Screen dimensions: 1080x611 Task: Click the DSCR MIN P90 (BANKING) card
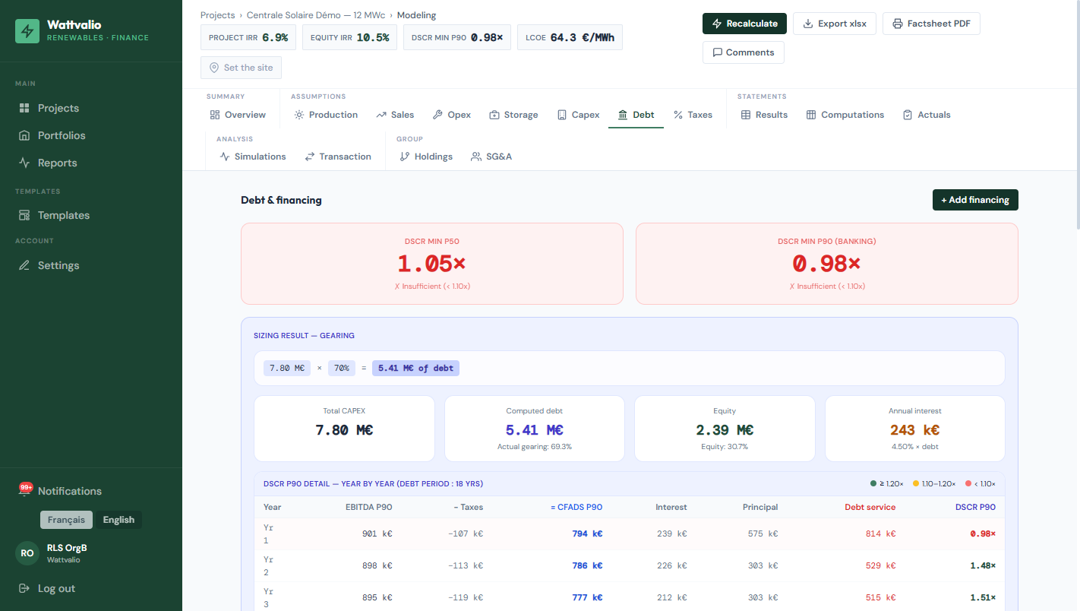(x=827, y=264)
